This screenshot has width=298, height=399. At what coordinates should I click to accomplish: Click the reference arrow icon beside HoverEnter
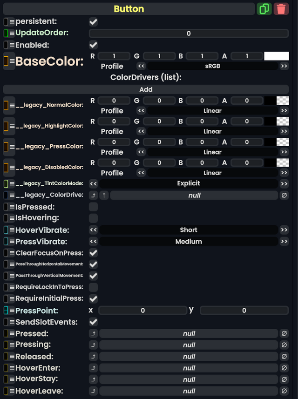tap(94, 368)
